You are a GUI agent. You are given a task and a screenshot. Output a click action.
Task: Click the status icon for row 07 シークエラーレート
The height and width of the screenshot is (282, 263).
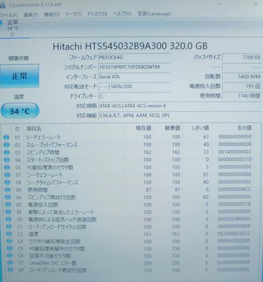7,175
